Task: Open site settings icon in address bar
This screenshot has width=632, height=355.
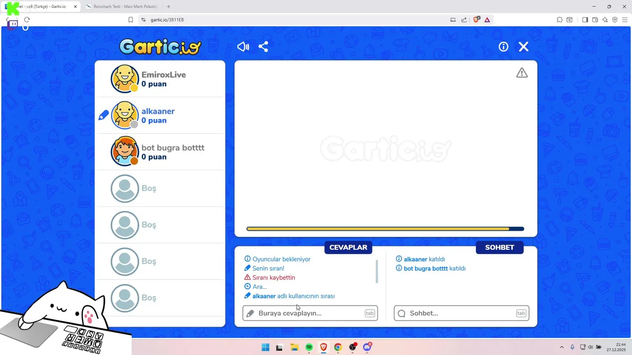Action: point(143,20)
